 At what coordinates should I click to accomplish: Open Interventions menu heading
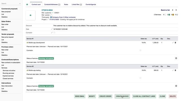point(6,83)
